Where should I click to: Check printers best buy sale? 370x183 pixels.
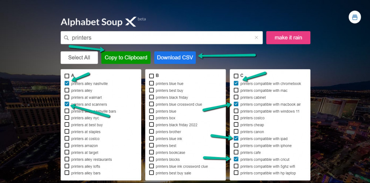pos(151,173)
